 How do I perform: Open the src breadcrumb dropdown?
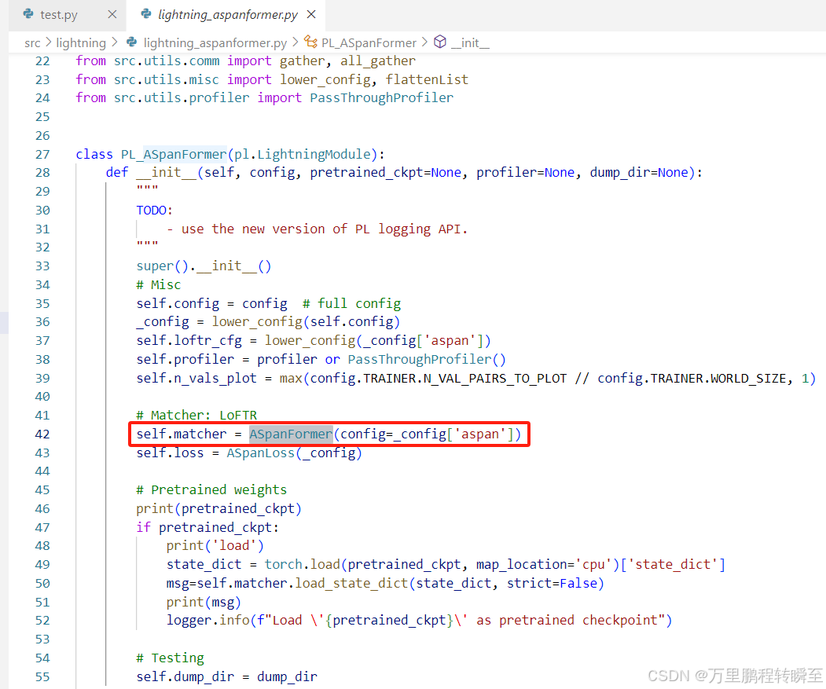coord(32,43)
